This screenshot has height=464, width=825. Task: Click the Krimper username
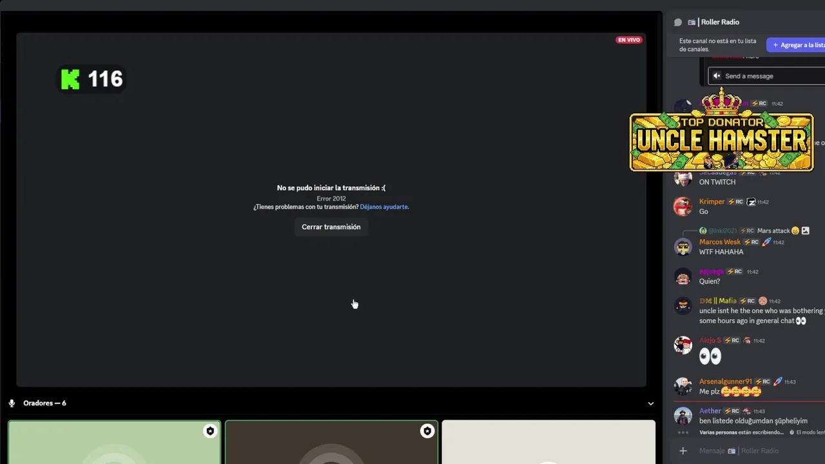click(712, 202)
